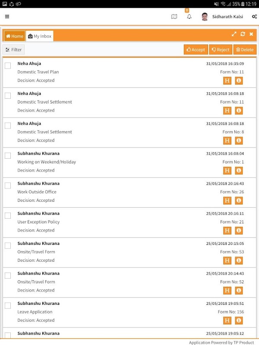Check the Domestic Travel Plan row checkbox
Screen dimensions: 259x345
click(x=8, y=66)
